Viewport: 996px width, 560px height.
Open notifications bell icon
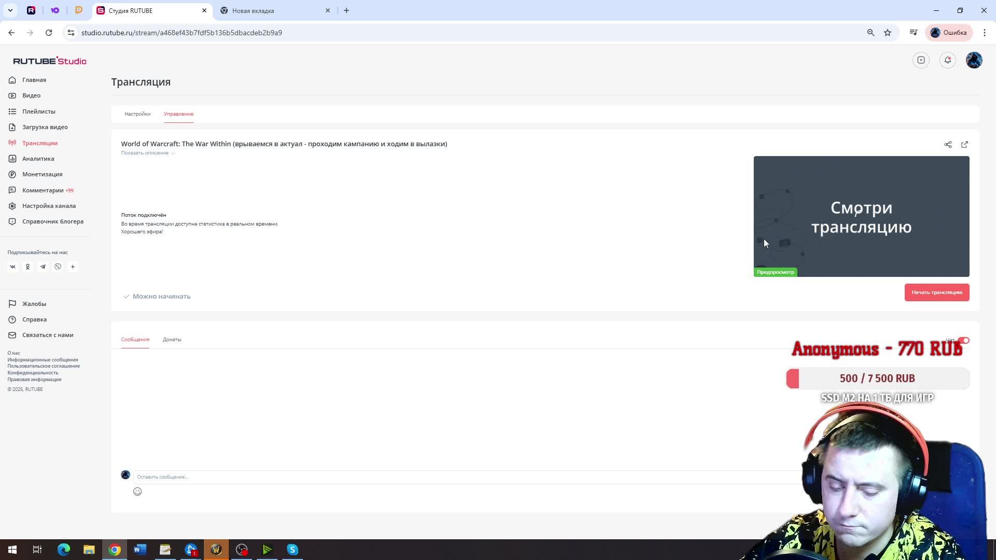point(947,60)
